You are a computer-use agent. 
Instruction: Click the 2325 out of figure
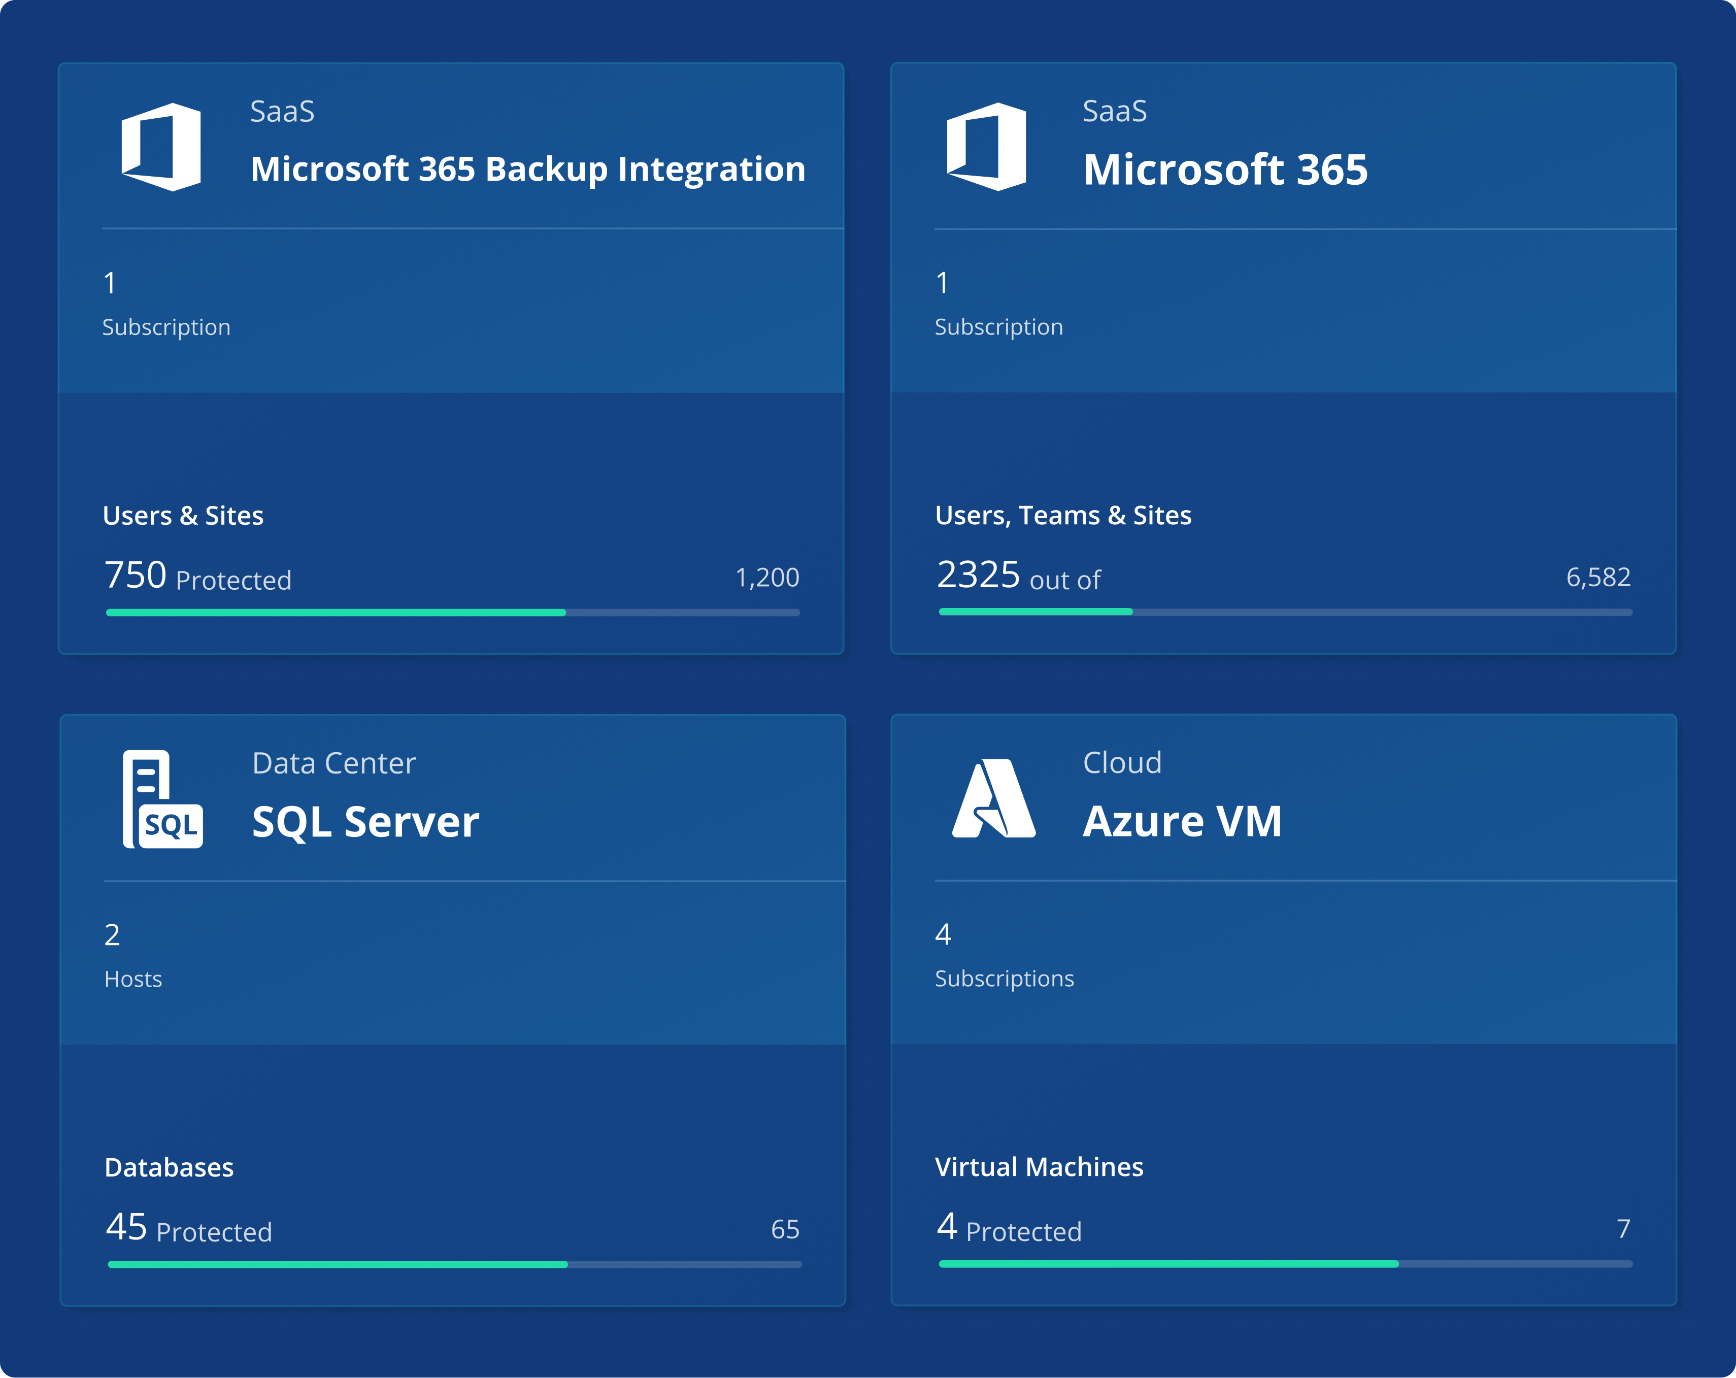(x=1018, y=576)
